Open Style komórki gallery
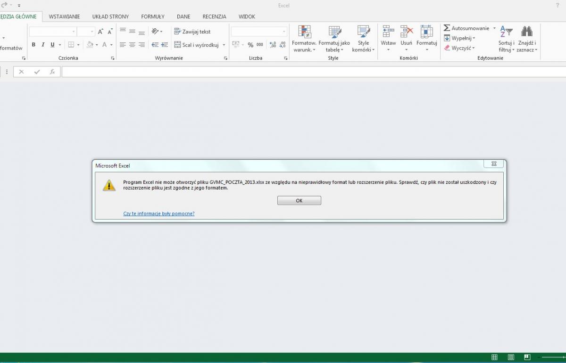 (363, 38)
